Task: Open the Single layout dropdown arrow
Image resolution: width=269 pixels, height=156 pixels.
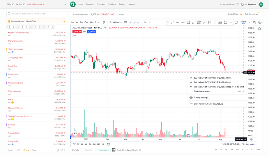Action: coord(249,22)
